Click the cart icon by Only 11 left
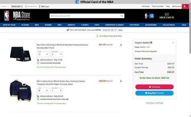Image resolution: width=191 pixels, height=117 pixels. [38, 60]
